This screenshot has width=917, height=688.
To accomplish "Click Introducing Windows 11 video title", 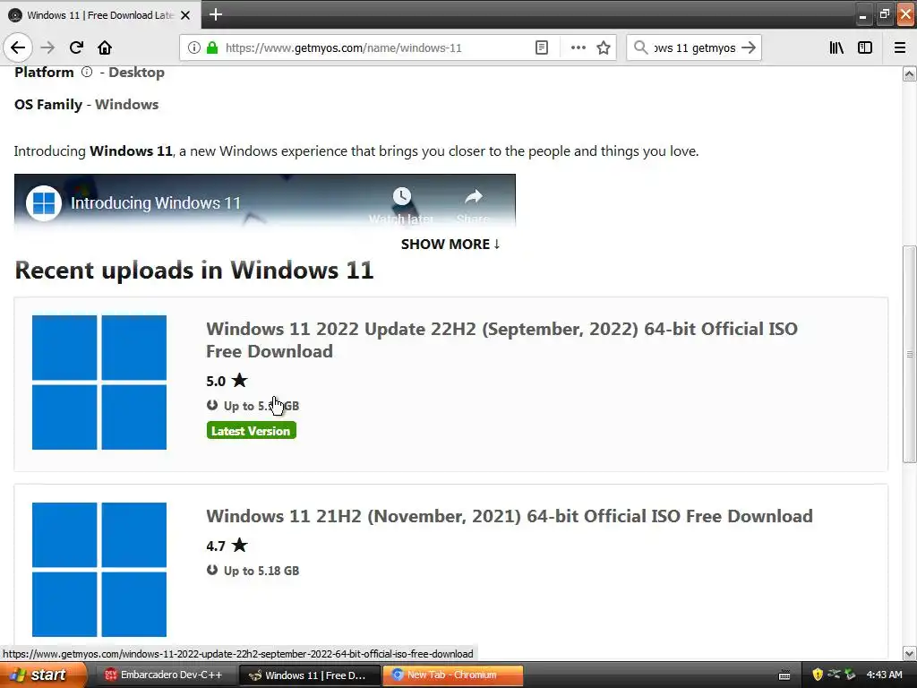I will click(156, 203).
